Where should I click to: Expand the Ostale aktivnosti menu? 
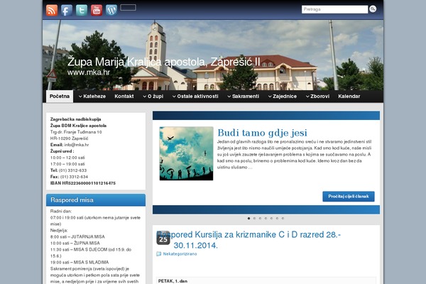[x=195, y=97]
